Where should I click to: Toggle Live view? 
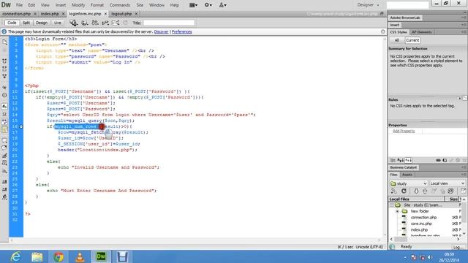pyautogui.click(x=57, y=23)
